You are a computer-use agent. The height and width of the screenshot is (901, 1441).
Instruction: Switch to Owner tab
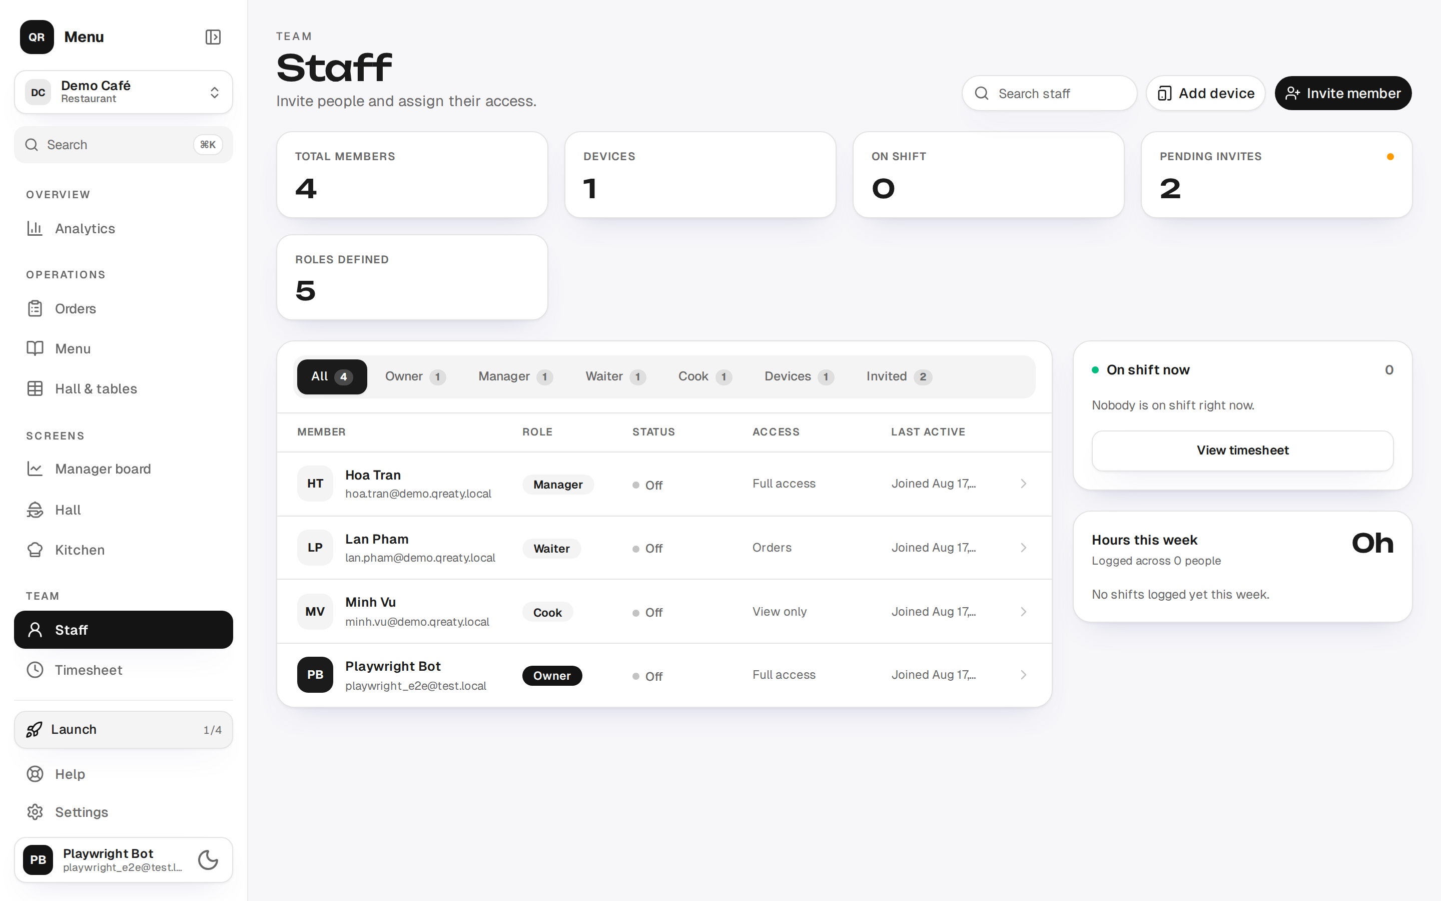(415, 376)
